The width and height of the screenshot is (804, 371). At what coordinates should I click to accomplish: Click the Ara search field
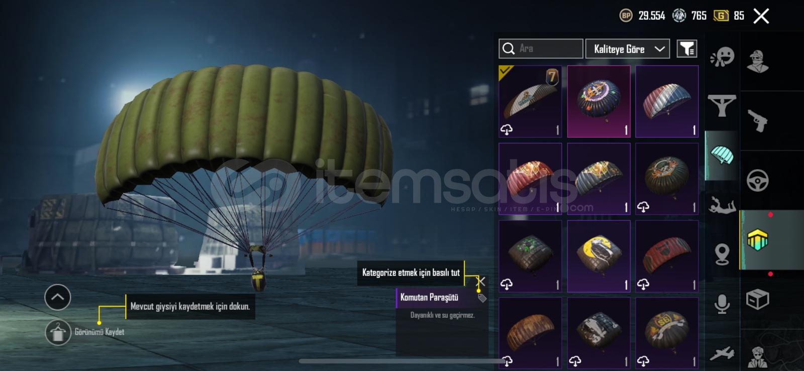pos(541,49)
